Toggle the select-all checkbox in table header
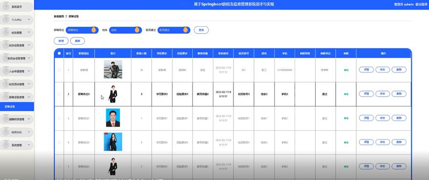Screen dimensions: 429x180 pyautogui.click(x=59, y=54)
